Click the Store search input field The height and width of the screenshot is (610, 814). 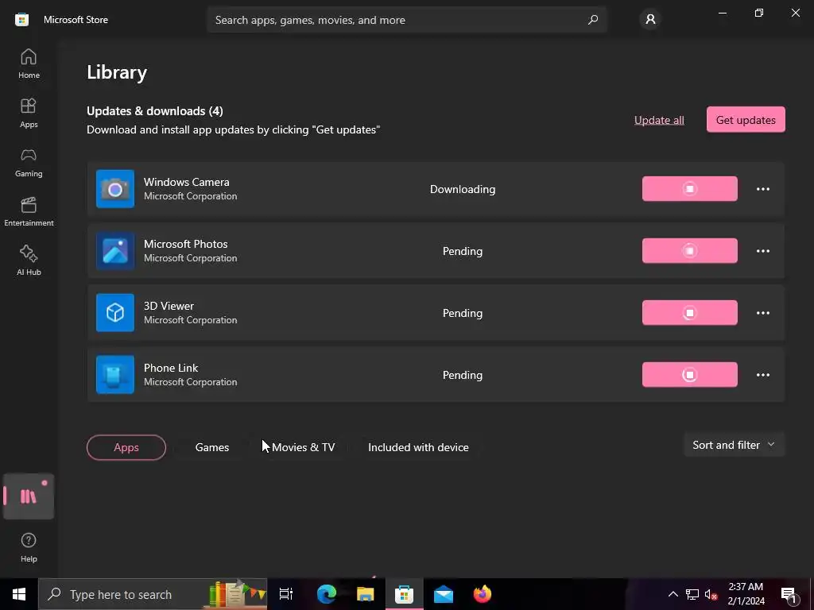click(406, 20)
